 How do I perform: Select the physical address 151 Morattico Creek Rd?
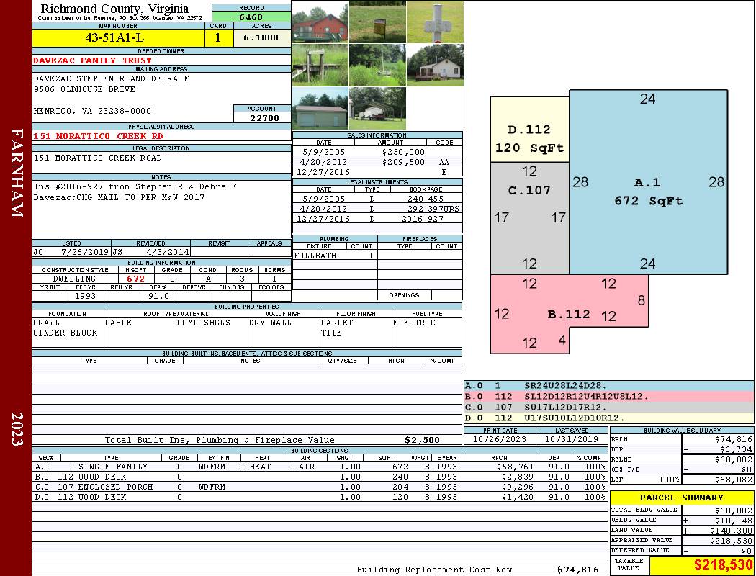(99, 135)
